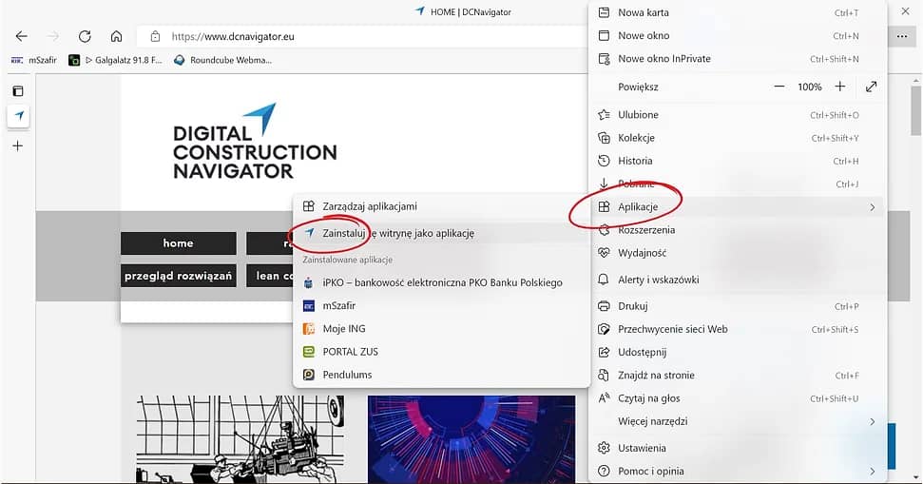Expand the Aplikacje submenu arrow
923x484 pixels.
pos(873,206)
